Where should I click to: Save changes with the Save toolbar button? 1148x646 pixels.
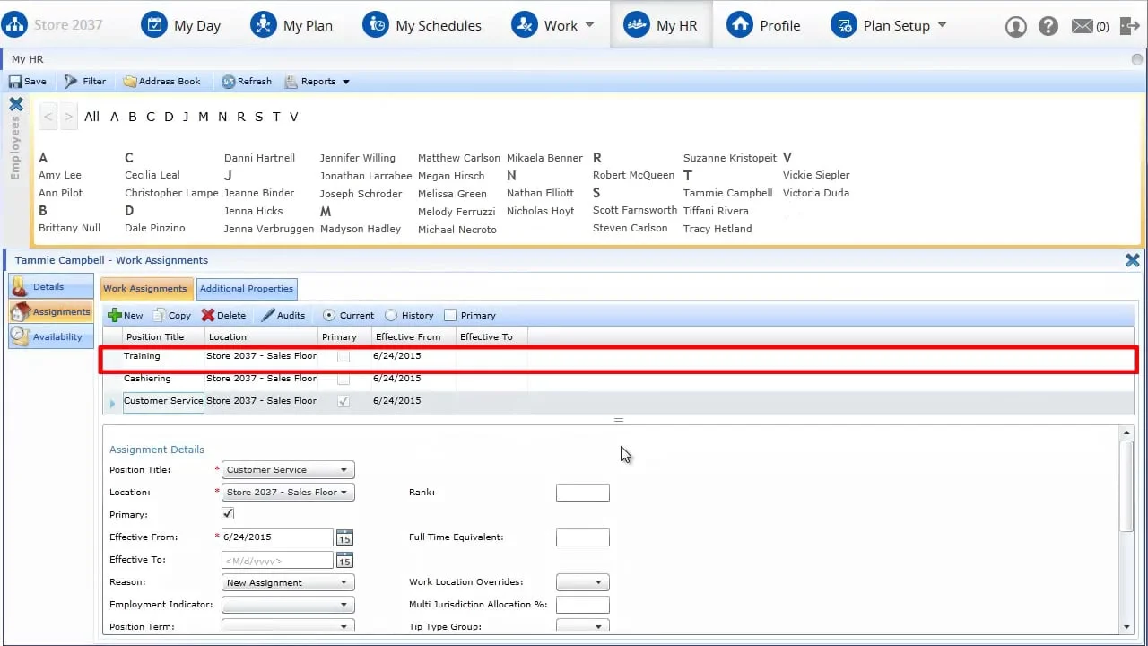pyautogui.click(x=28, y=81)
